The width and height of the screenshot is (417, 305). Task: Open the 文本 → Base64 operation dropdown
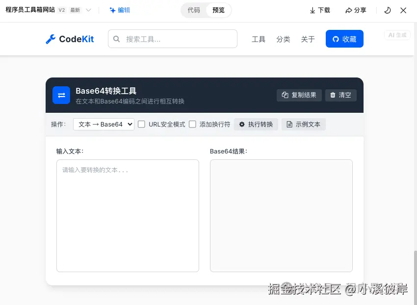[x=103, y=124]
